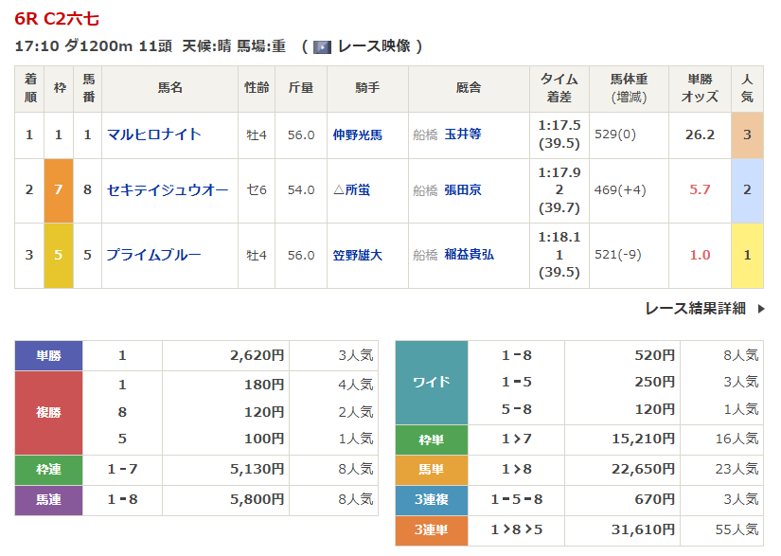
Task: Click the yellow frame 5 color cell
Action: pos(59,256)
